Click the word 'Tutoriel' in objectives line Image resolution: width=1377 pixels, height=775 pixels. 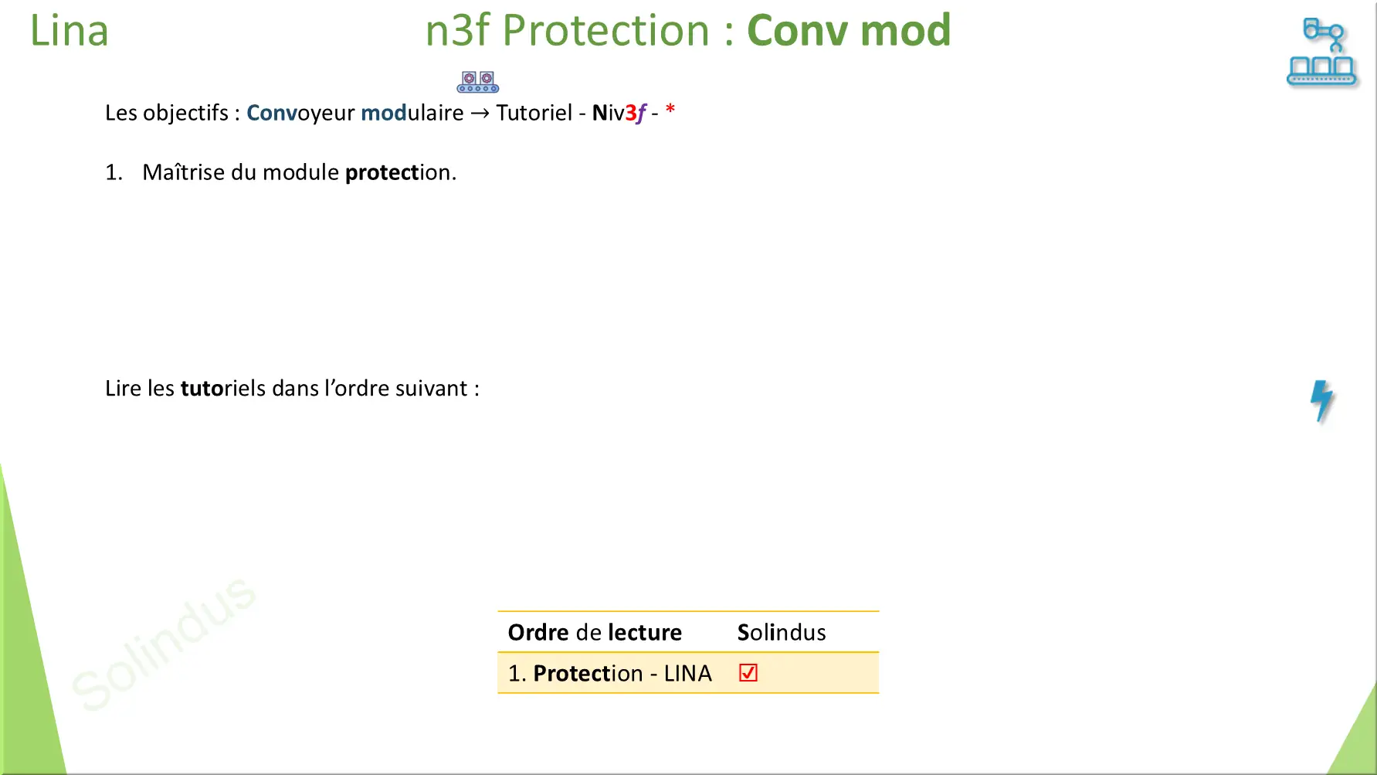click(534, 113)
